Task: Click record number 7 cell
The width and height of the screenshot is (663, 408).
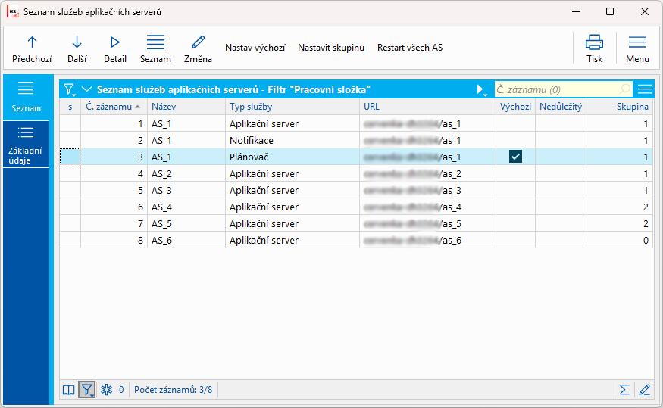Action: point(114,223)
